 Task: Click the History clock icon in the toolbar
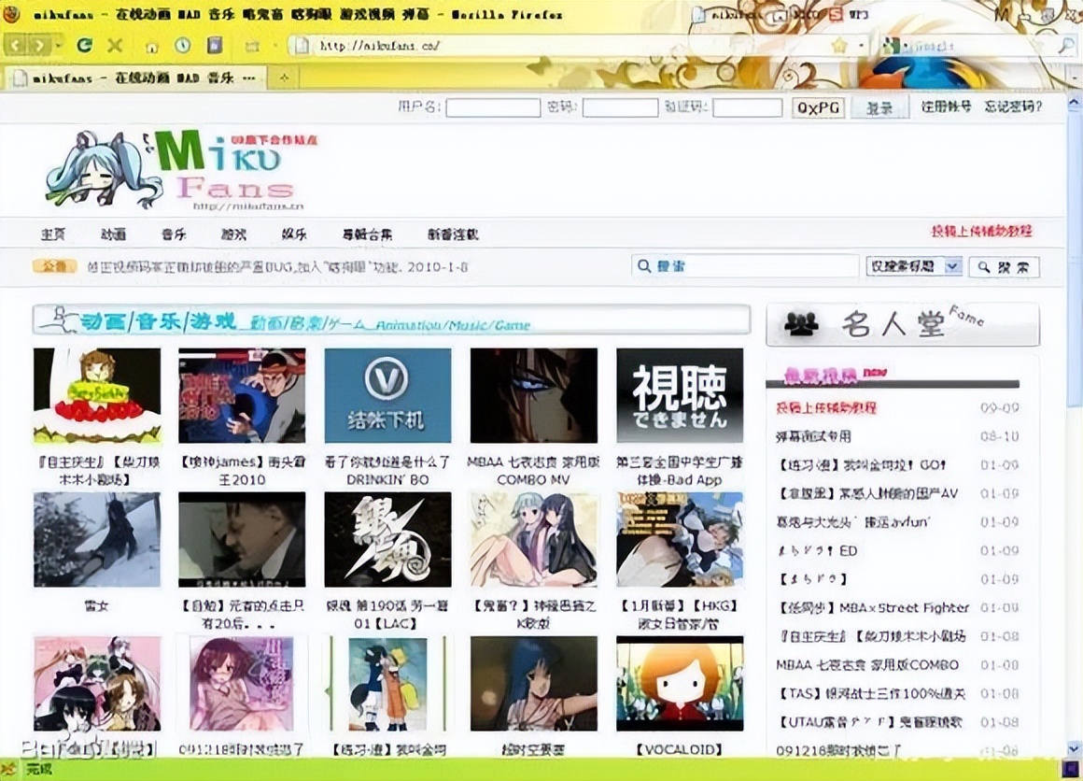point(183,45)
